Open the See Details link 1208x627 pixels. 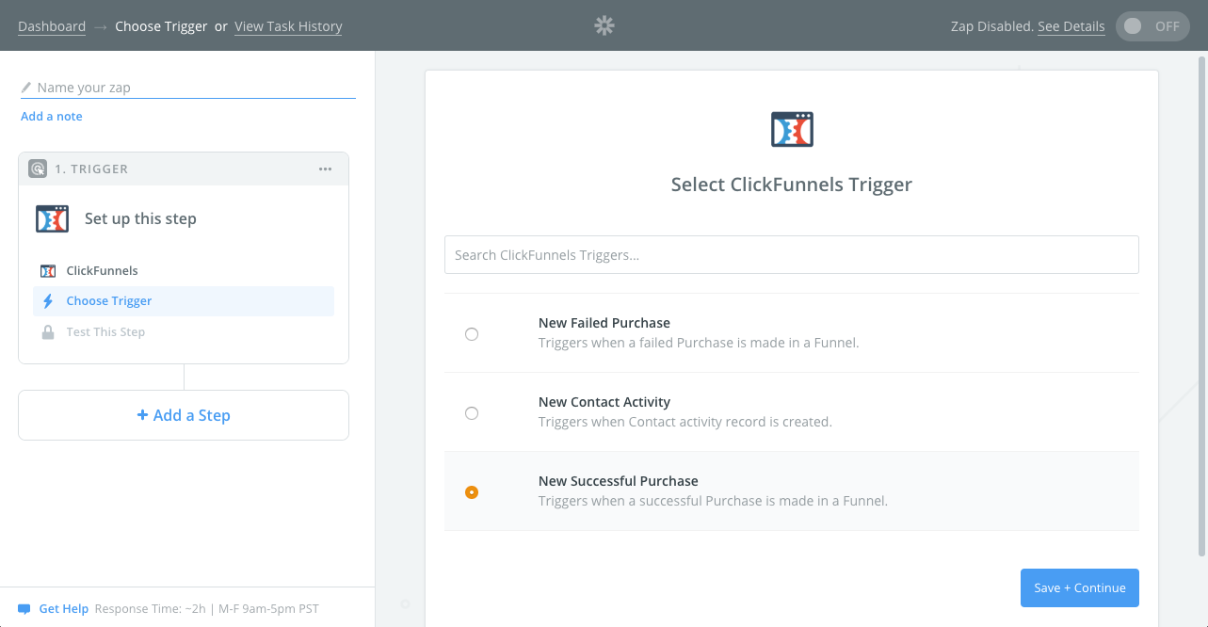(1071, 26)
